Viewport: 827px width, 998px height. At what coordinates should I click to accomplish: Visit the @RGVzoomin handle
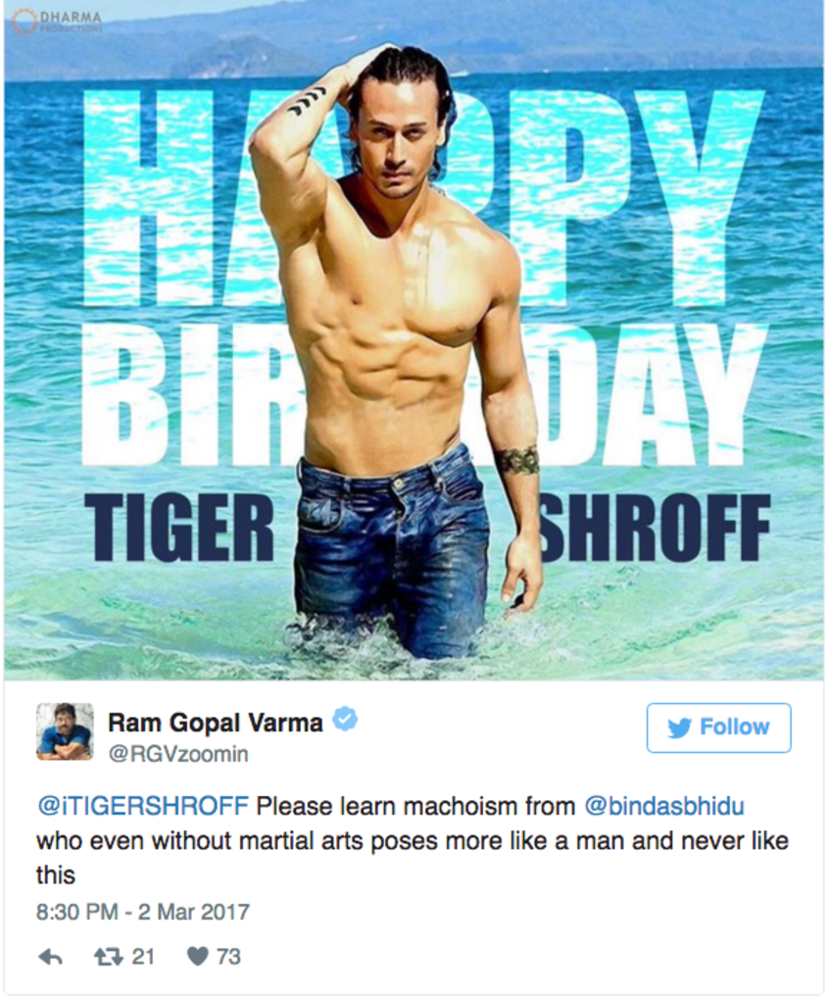pos(178,754)
